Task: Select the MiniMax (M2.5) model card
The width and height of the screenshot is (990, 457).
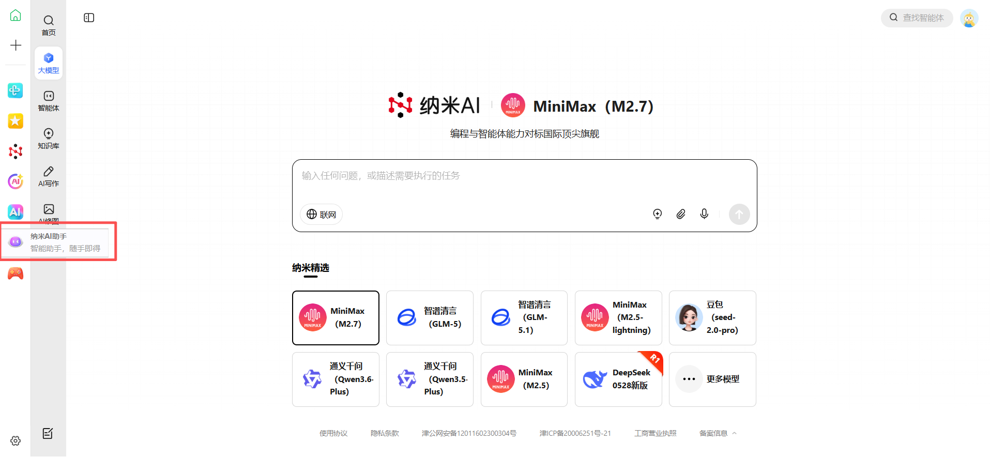Action: click(524, 379)
